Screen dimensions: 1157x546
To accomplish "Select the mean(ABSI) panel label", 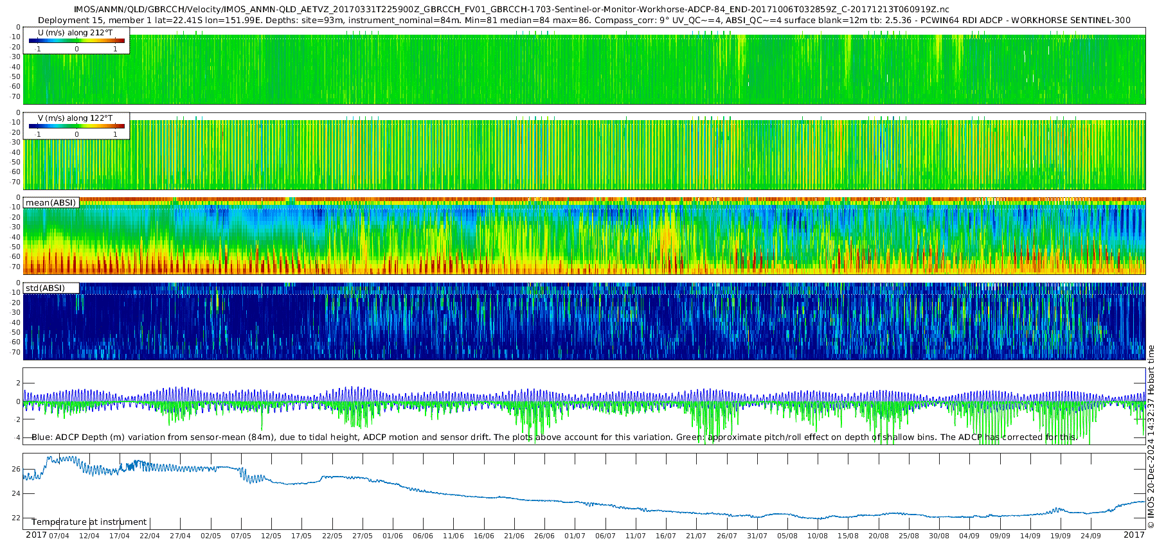I will pos(51,203).
